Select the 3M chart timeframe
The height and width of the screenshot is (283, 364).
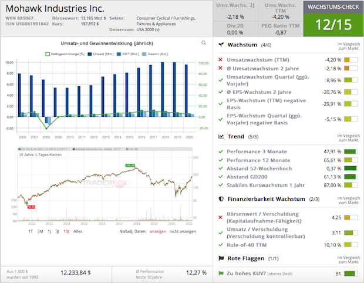(40, 231)
